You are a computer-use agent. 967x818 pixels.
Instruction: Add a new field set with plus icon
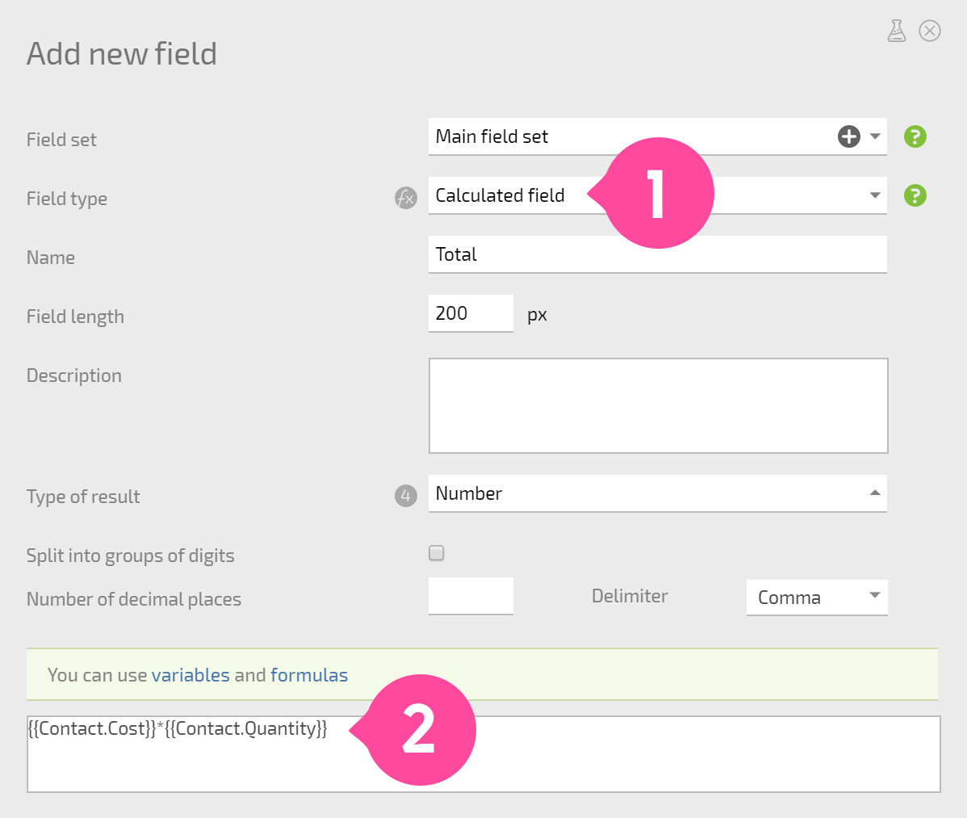pos(848,136)
